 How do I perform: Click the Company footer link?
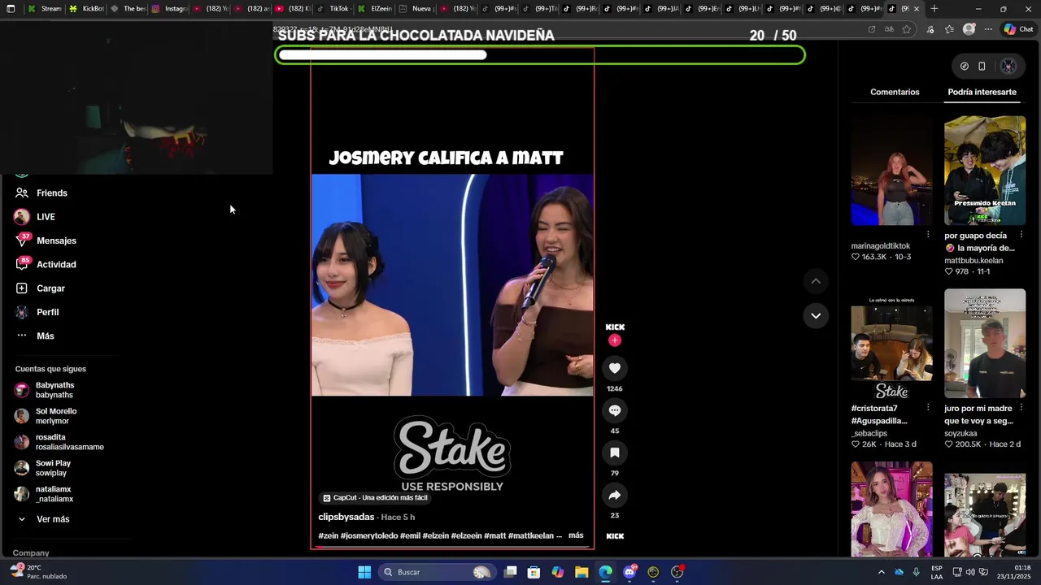click(x=31, y=552)
